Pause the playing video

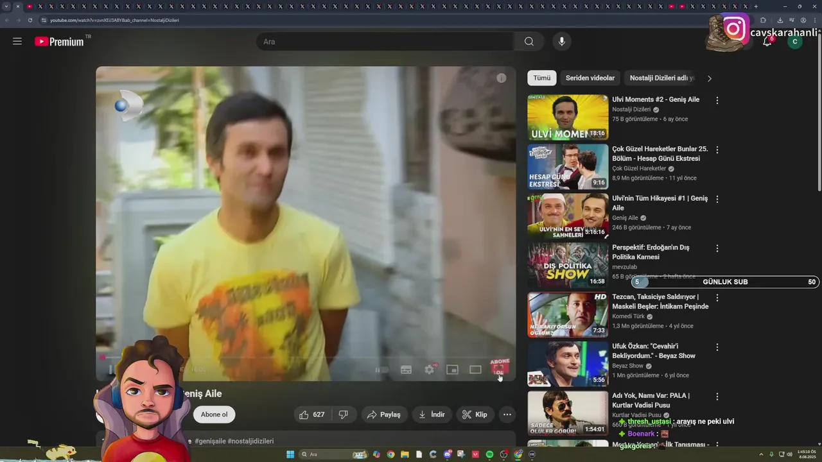[111, 370]
